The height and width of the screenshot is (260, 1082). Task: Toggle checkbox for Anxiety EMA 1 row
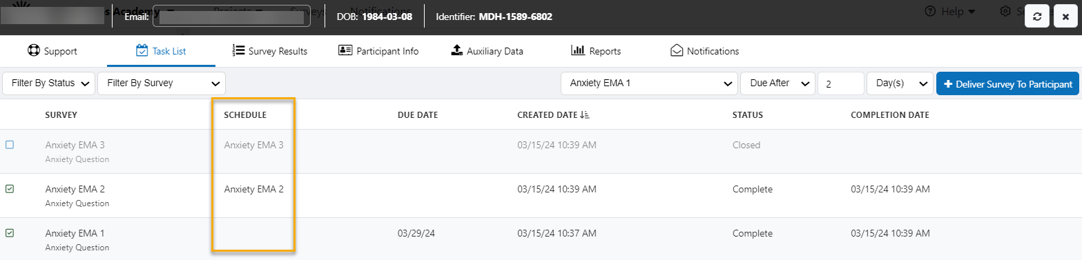(x=10, y=233)
